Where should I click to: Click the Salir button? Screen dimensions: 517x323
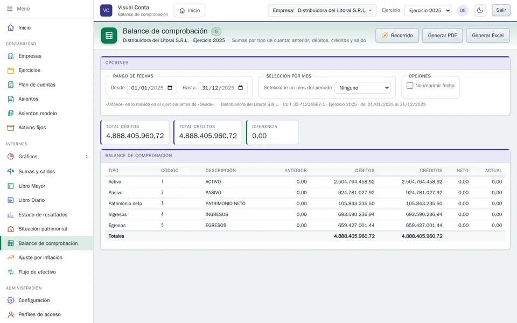501,10
